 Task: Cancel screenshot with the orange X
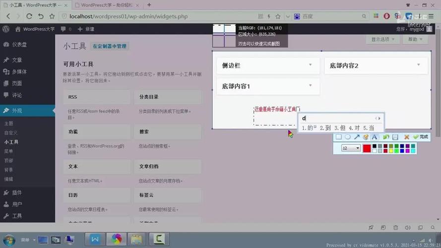406,137
